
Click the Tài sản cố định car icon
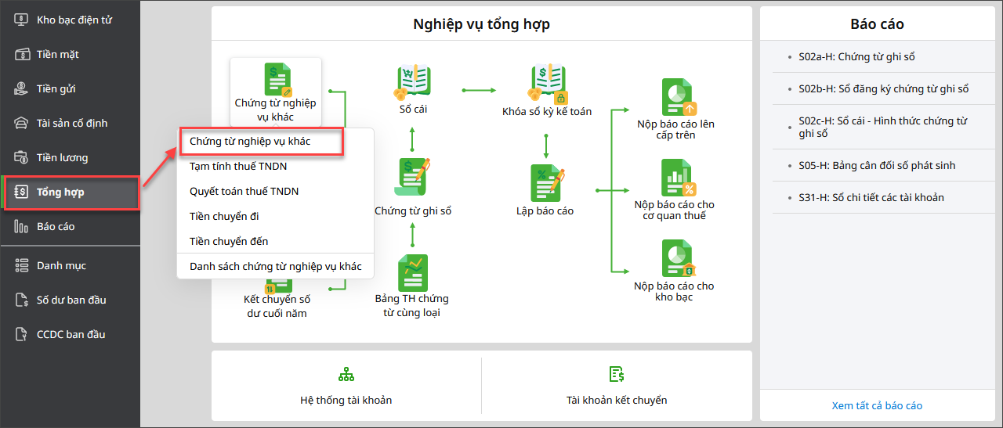point(22,123)
